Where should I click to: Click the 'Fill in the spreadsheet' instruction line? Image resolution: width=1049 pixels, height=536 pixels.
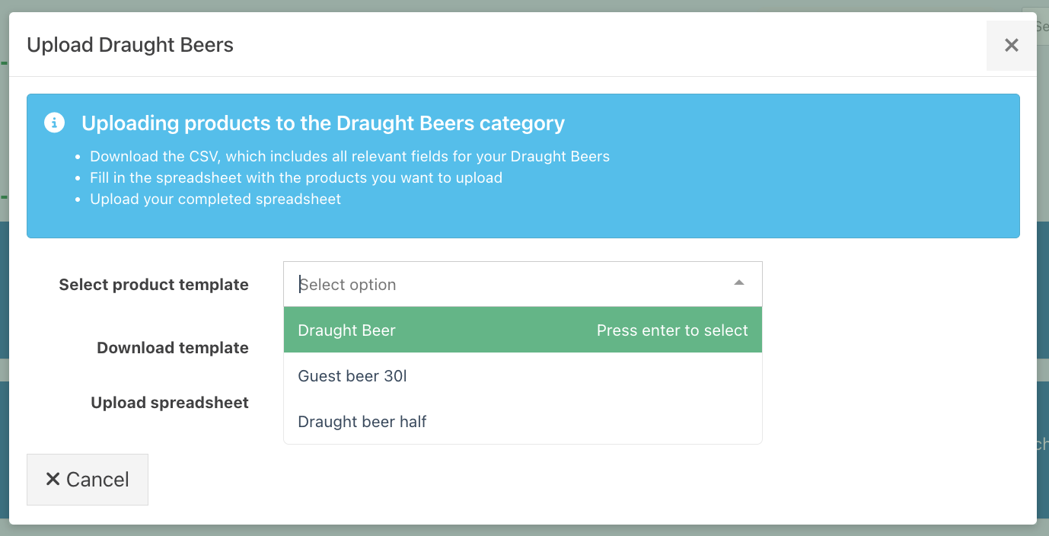click(x=296, y=178)
